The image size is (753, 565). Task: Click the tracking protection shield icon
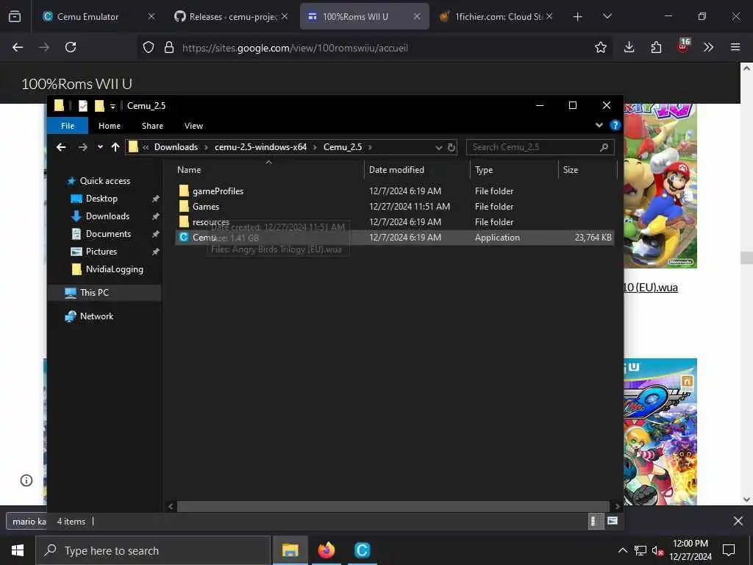click(x=149, y=47)
